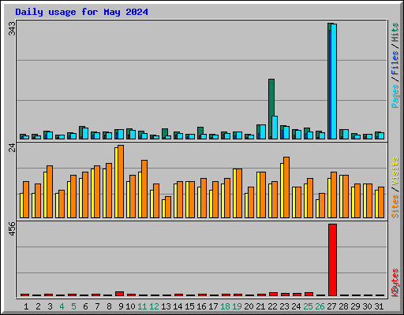The width and height of the screenshot is (404, 315).
Task: Click the day "7" axis label
Action: pos(97,306)
